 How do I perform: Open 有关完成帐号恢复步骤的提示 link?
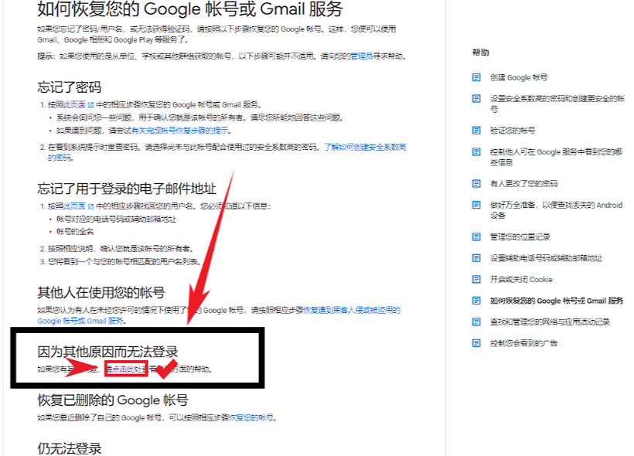click(179, 130)
